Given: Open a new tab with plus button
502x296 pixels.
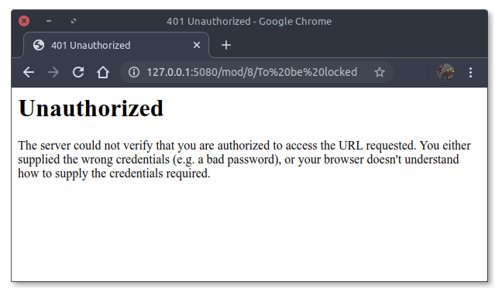Looking at the screenshot, I should pyautogui.click(x=226, y=45).
